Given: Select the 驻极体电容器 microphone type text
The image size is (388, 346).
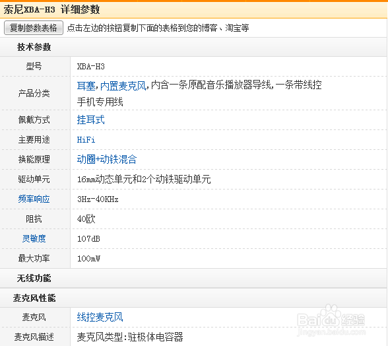Looking at the screenshot, I should (156, 337).
